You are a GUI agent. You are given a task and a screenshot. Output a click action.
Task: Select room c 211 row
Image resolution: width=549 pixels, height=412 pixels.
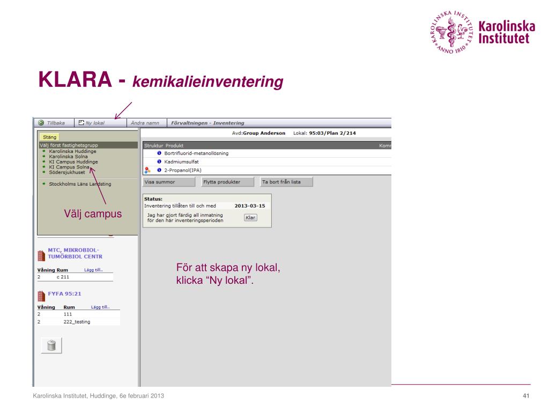[75, 277]
